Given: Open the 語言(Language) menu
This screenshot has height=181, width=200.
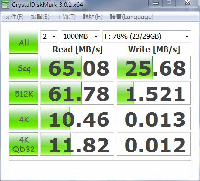Looking at the screenshot, I should point(132,17).
